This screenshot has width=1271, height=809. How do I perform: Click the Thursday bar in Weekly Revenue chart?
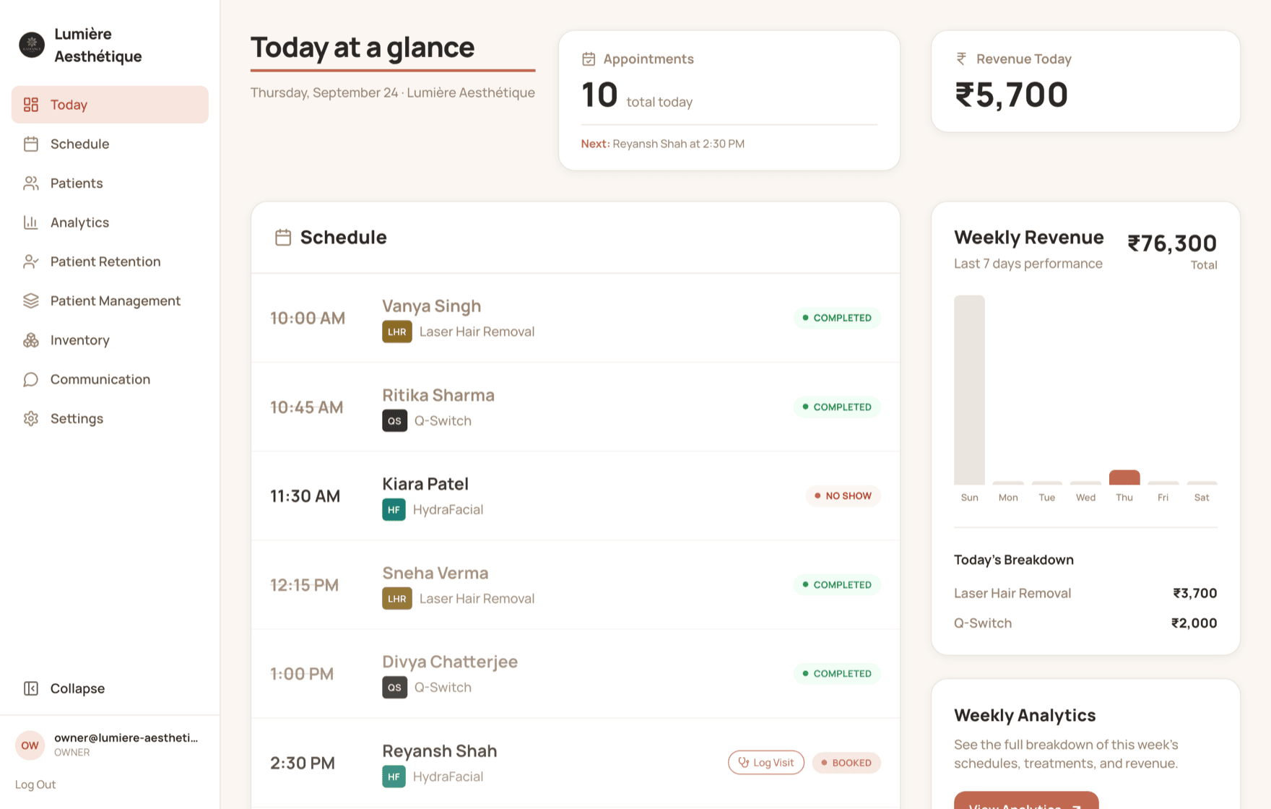[1124, 477]
